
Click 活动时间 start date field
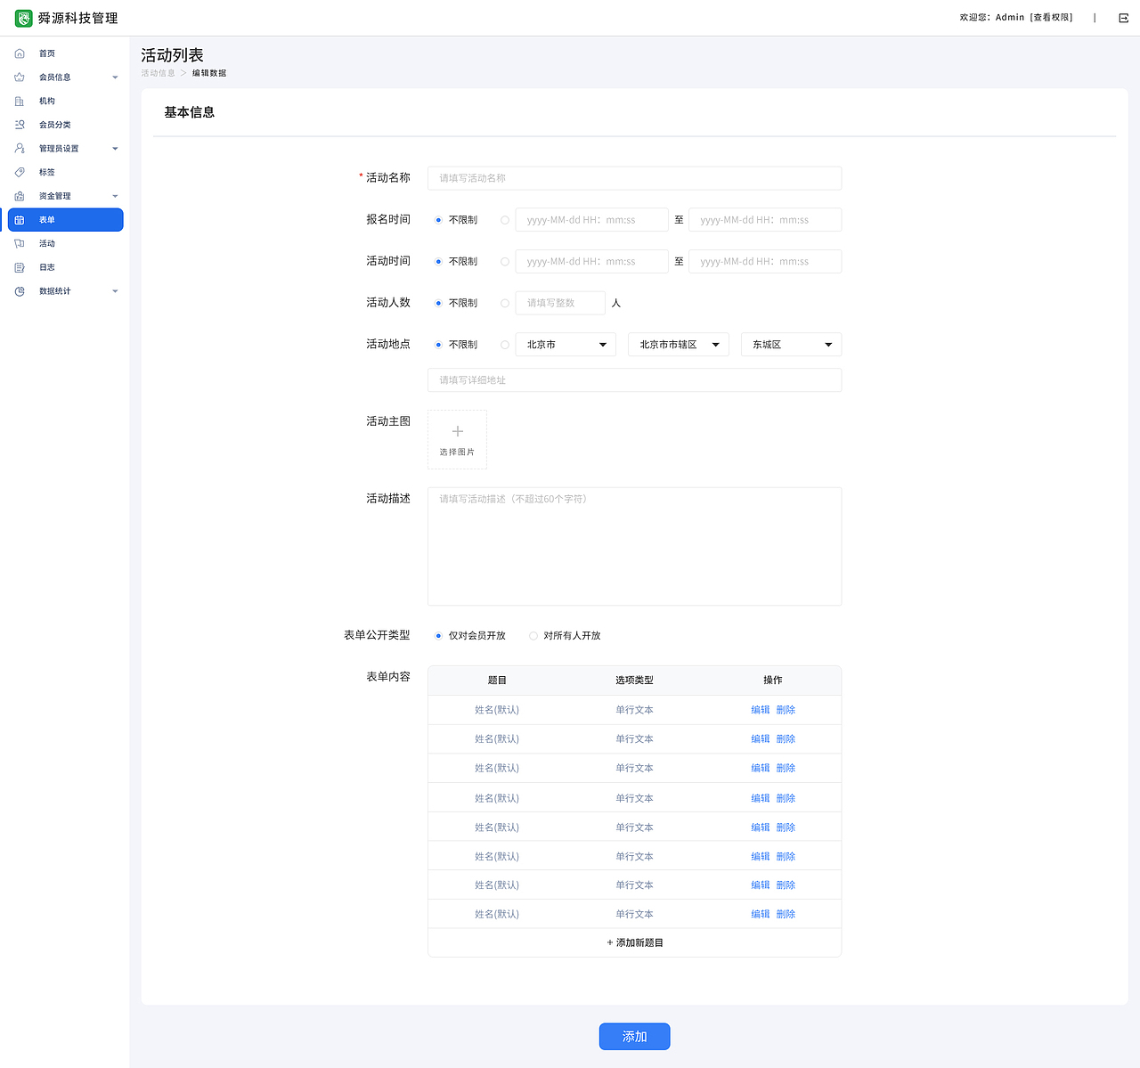click(x=591, y=262)
